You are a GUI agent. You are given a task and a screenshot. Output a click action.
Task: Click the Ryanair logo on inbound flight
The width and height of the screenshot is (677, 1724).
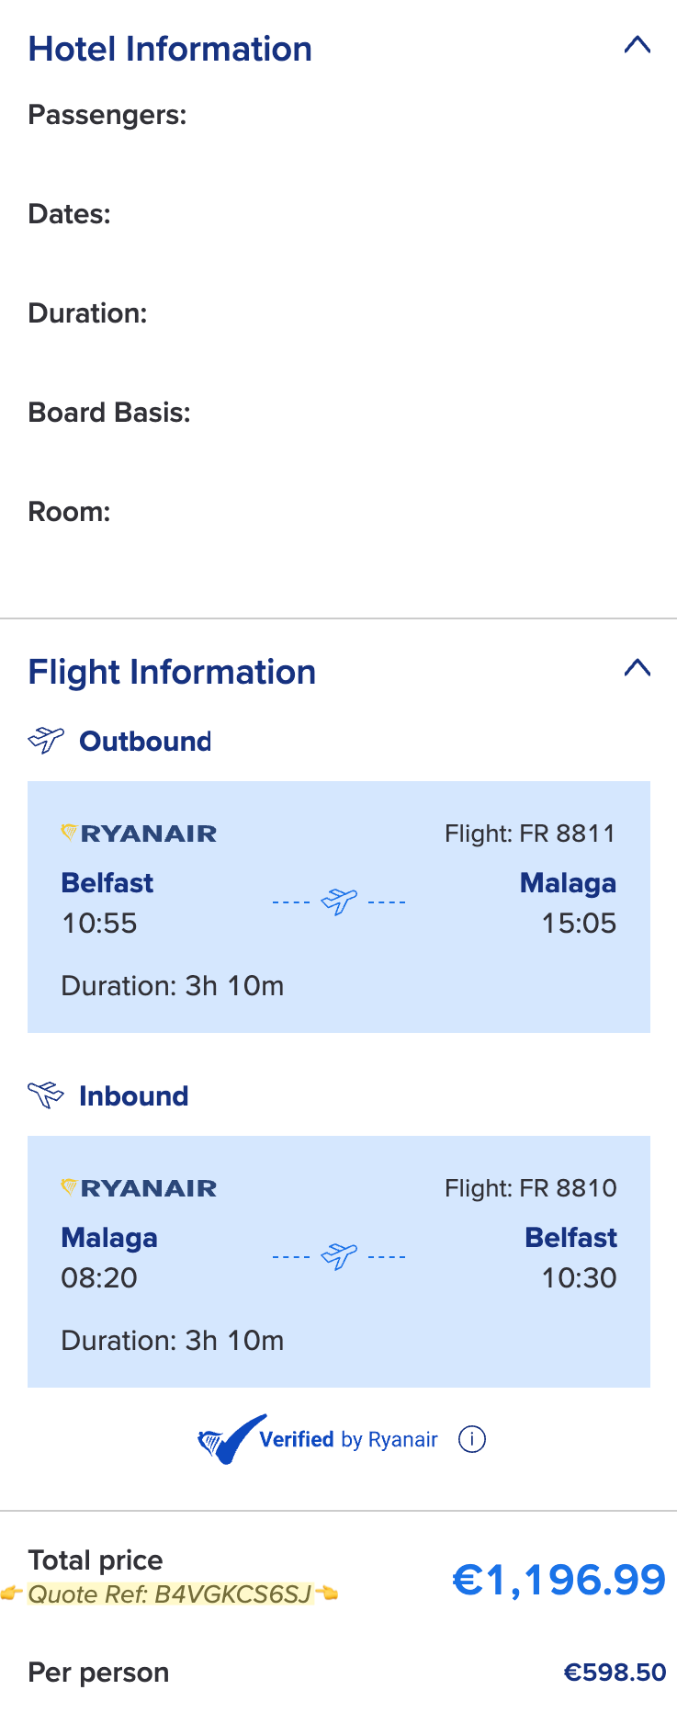click(x=139, y=1188)
